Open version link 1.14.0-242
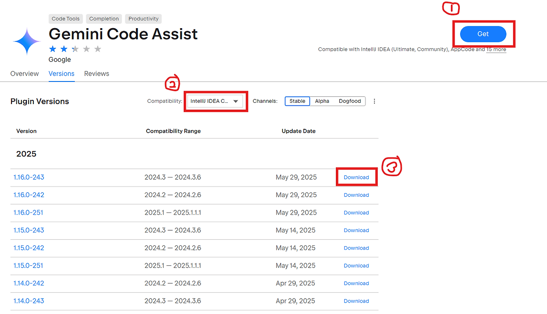Image resolution: width=547 pixels, height=314 pixels. 29,283
